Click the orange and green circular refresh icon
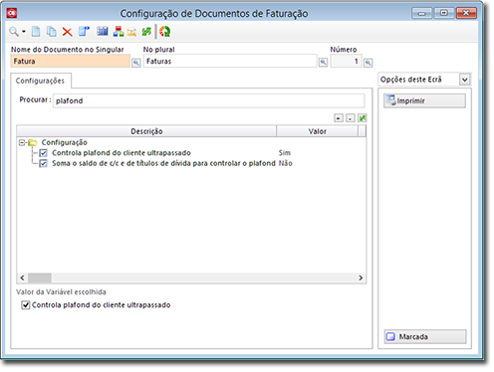The width and height of the screenshot is (494, 372). (165, 32)
